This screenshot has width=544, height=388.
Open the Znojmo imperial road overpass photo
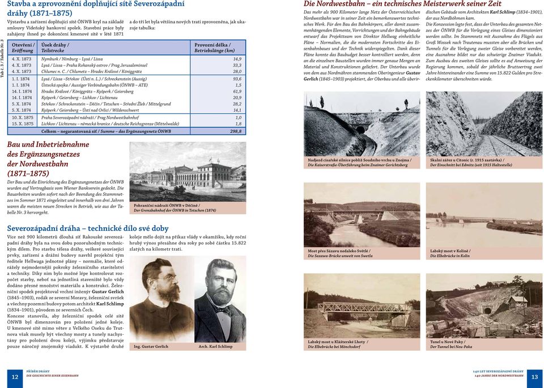click(362, 124)
